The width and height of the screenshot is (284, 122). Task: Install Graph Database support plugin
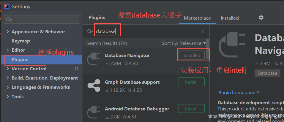(191, 82)
